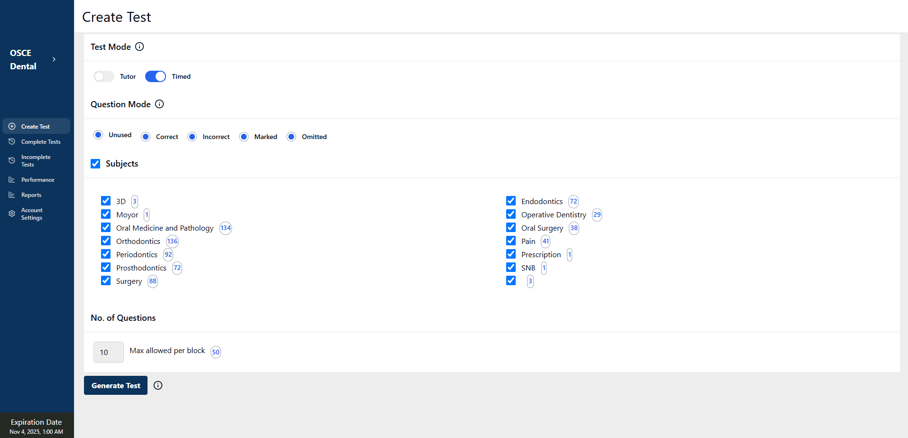Click the Create Test plus icon in the sidebar

[12, 126]
